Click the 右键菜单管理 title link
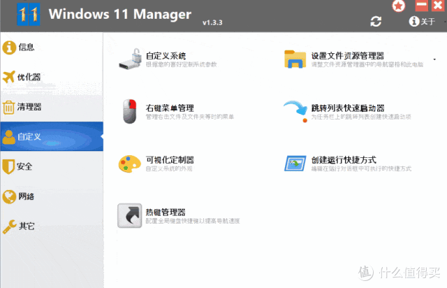 coord(170,108)
